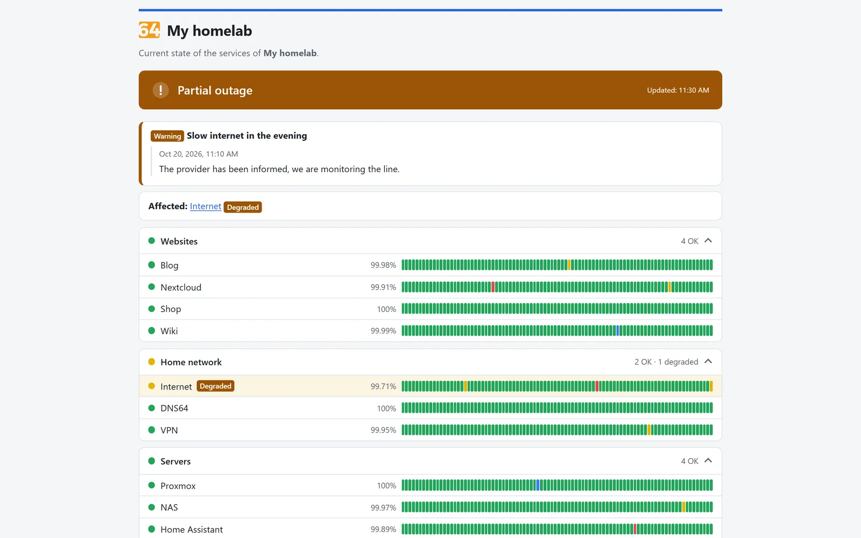
Task: Click the Degraded badge in the Internet row
Action: coord(215,386)
